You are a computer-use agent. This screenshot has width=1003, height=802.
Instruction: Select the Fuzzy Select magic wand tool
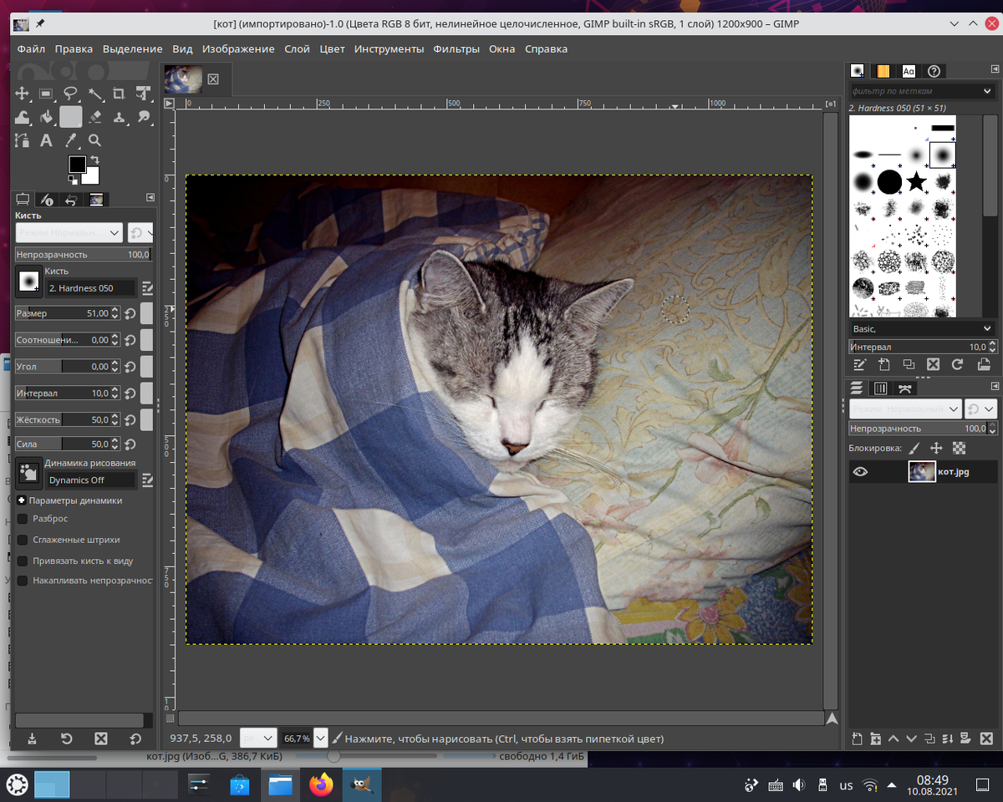95,94
